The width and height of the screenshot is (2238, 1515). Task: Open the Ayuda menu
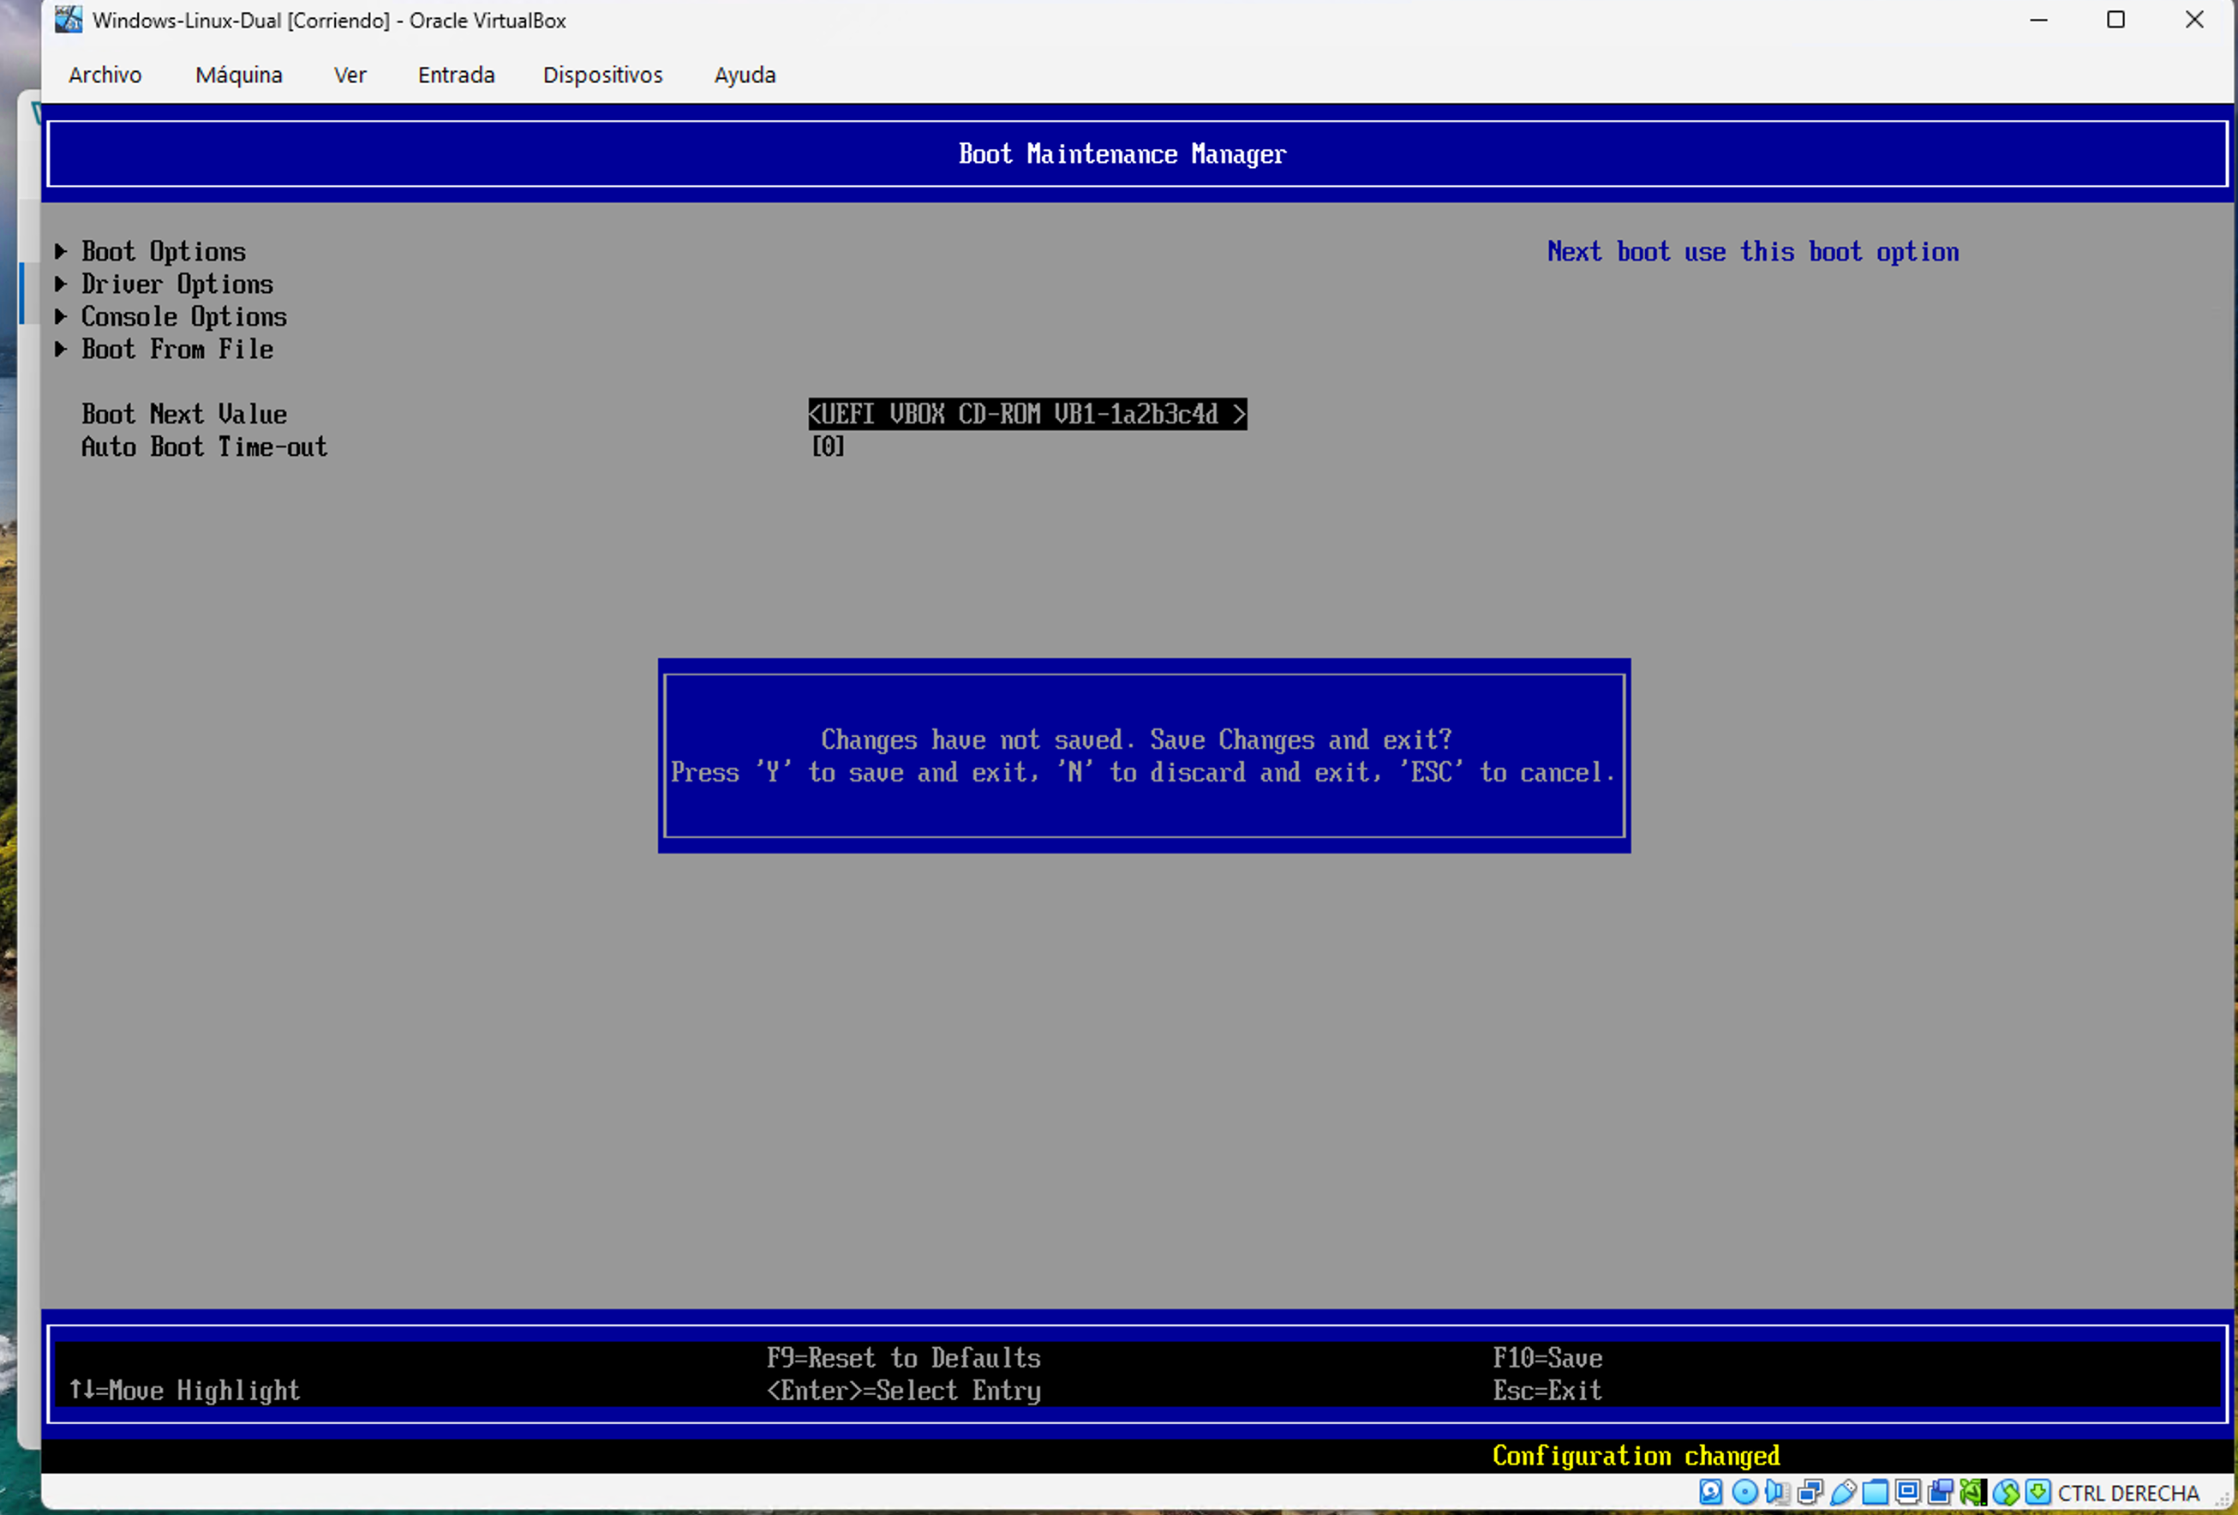point(745,75)
